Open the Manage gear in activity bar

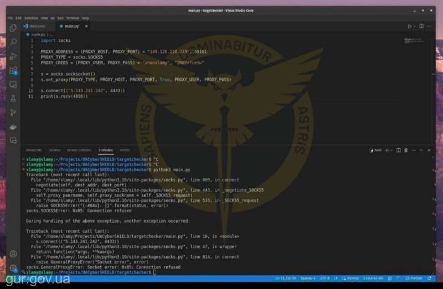pos(13,268)
